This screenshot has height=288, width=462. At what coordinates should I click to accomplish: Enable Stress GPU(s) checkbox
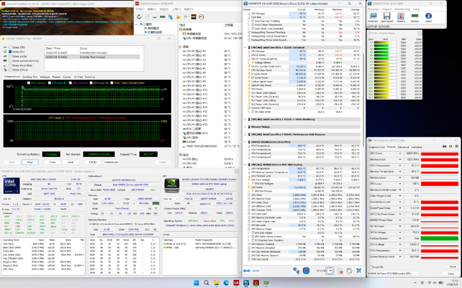point(10,70)
